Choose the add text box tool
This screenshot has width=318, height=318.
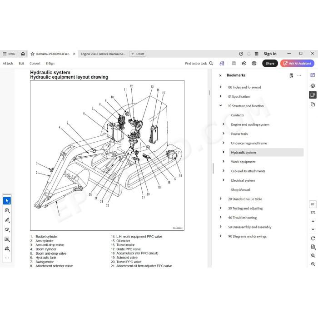click(x=7, y=239)
